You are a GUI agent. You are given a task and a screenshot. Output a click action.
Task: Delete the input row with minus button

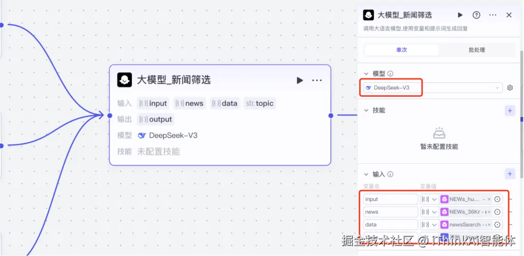point(510,199)
